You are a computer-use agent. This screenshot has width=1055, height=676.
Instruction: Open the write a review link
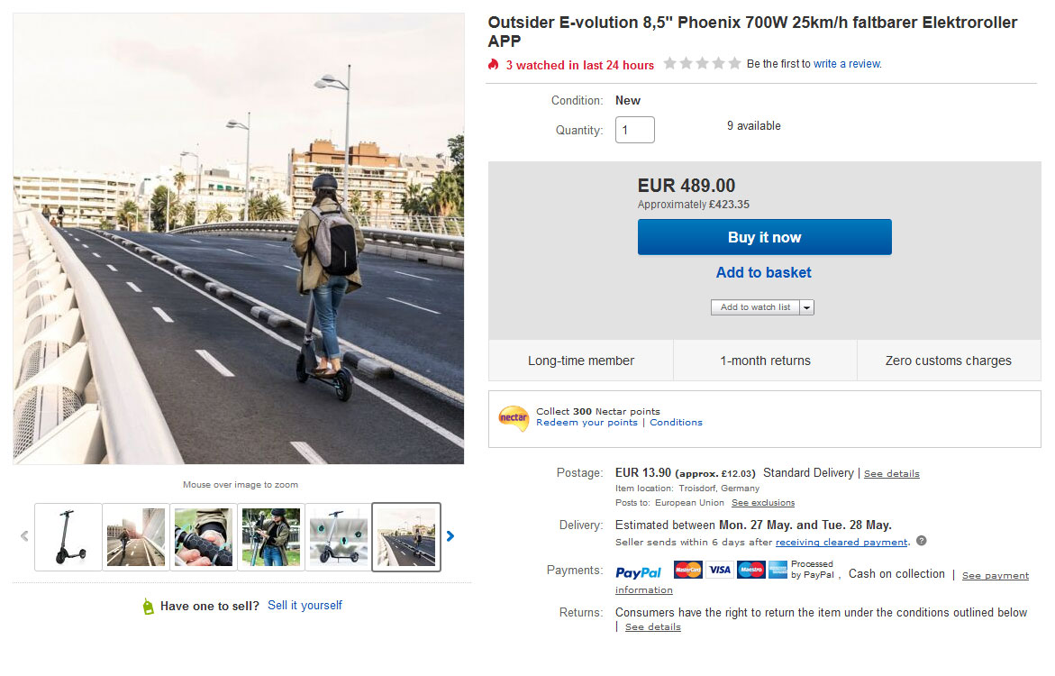point(847,64)
